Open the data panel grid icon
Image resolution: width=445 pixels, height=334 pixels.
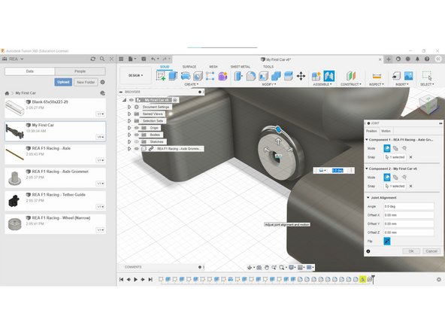click(121, 59)
